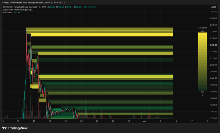Viewport: 220px width, 133px height.
Task: Click the 3 date label on time axis
Action: coord(160,121)
